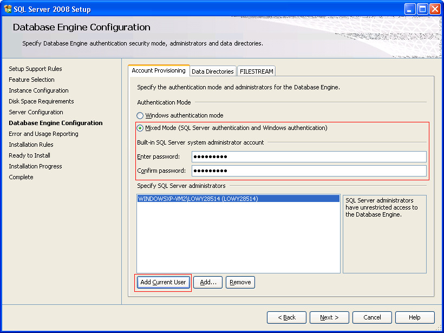Minimize the SQL Server 2008 Setup window
444x333 pixels.
409,9
